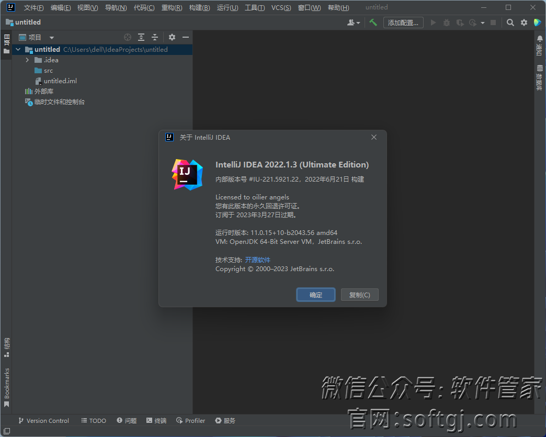Screen dimensions: 546x437
Task: Click the Copyright 2000–2023 JetBrains text
Action: tap(275, 268)
